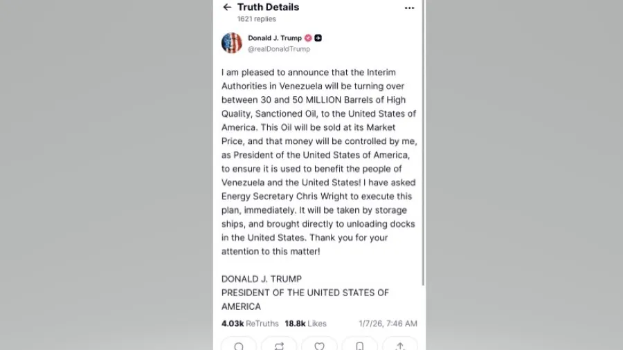Like the post using the heart icon
623x350 pixels.
coord(319,345)
